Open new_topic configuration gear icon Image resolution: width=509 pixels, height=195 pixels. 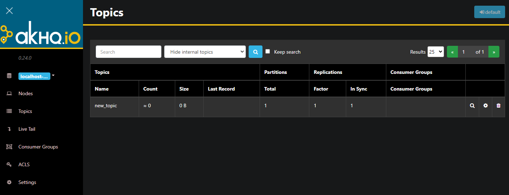pyautogui.click(x=486, y=106)
